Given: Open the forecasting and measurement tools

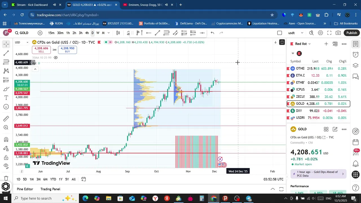Looking at the screenshot, I should point(6,80).
